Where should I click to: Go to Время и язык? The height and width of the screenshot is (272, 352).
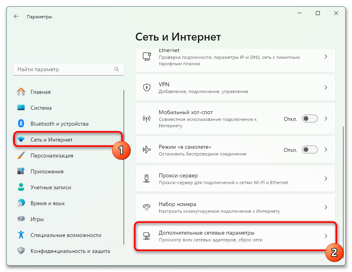click(x=68, y=203)
